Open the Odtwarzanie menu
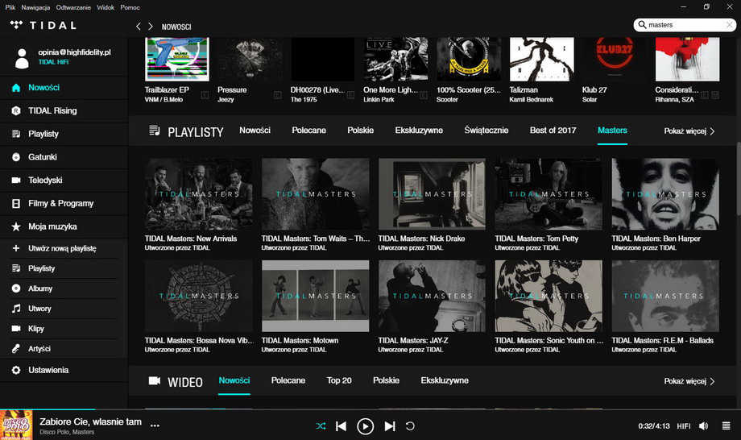The height and width of the screenshot is (440, 741). 72,6
